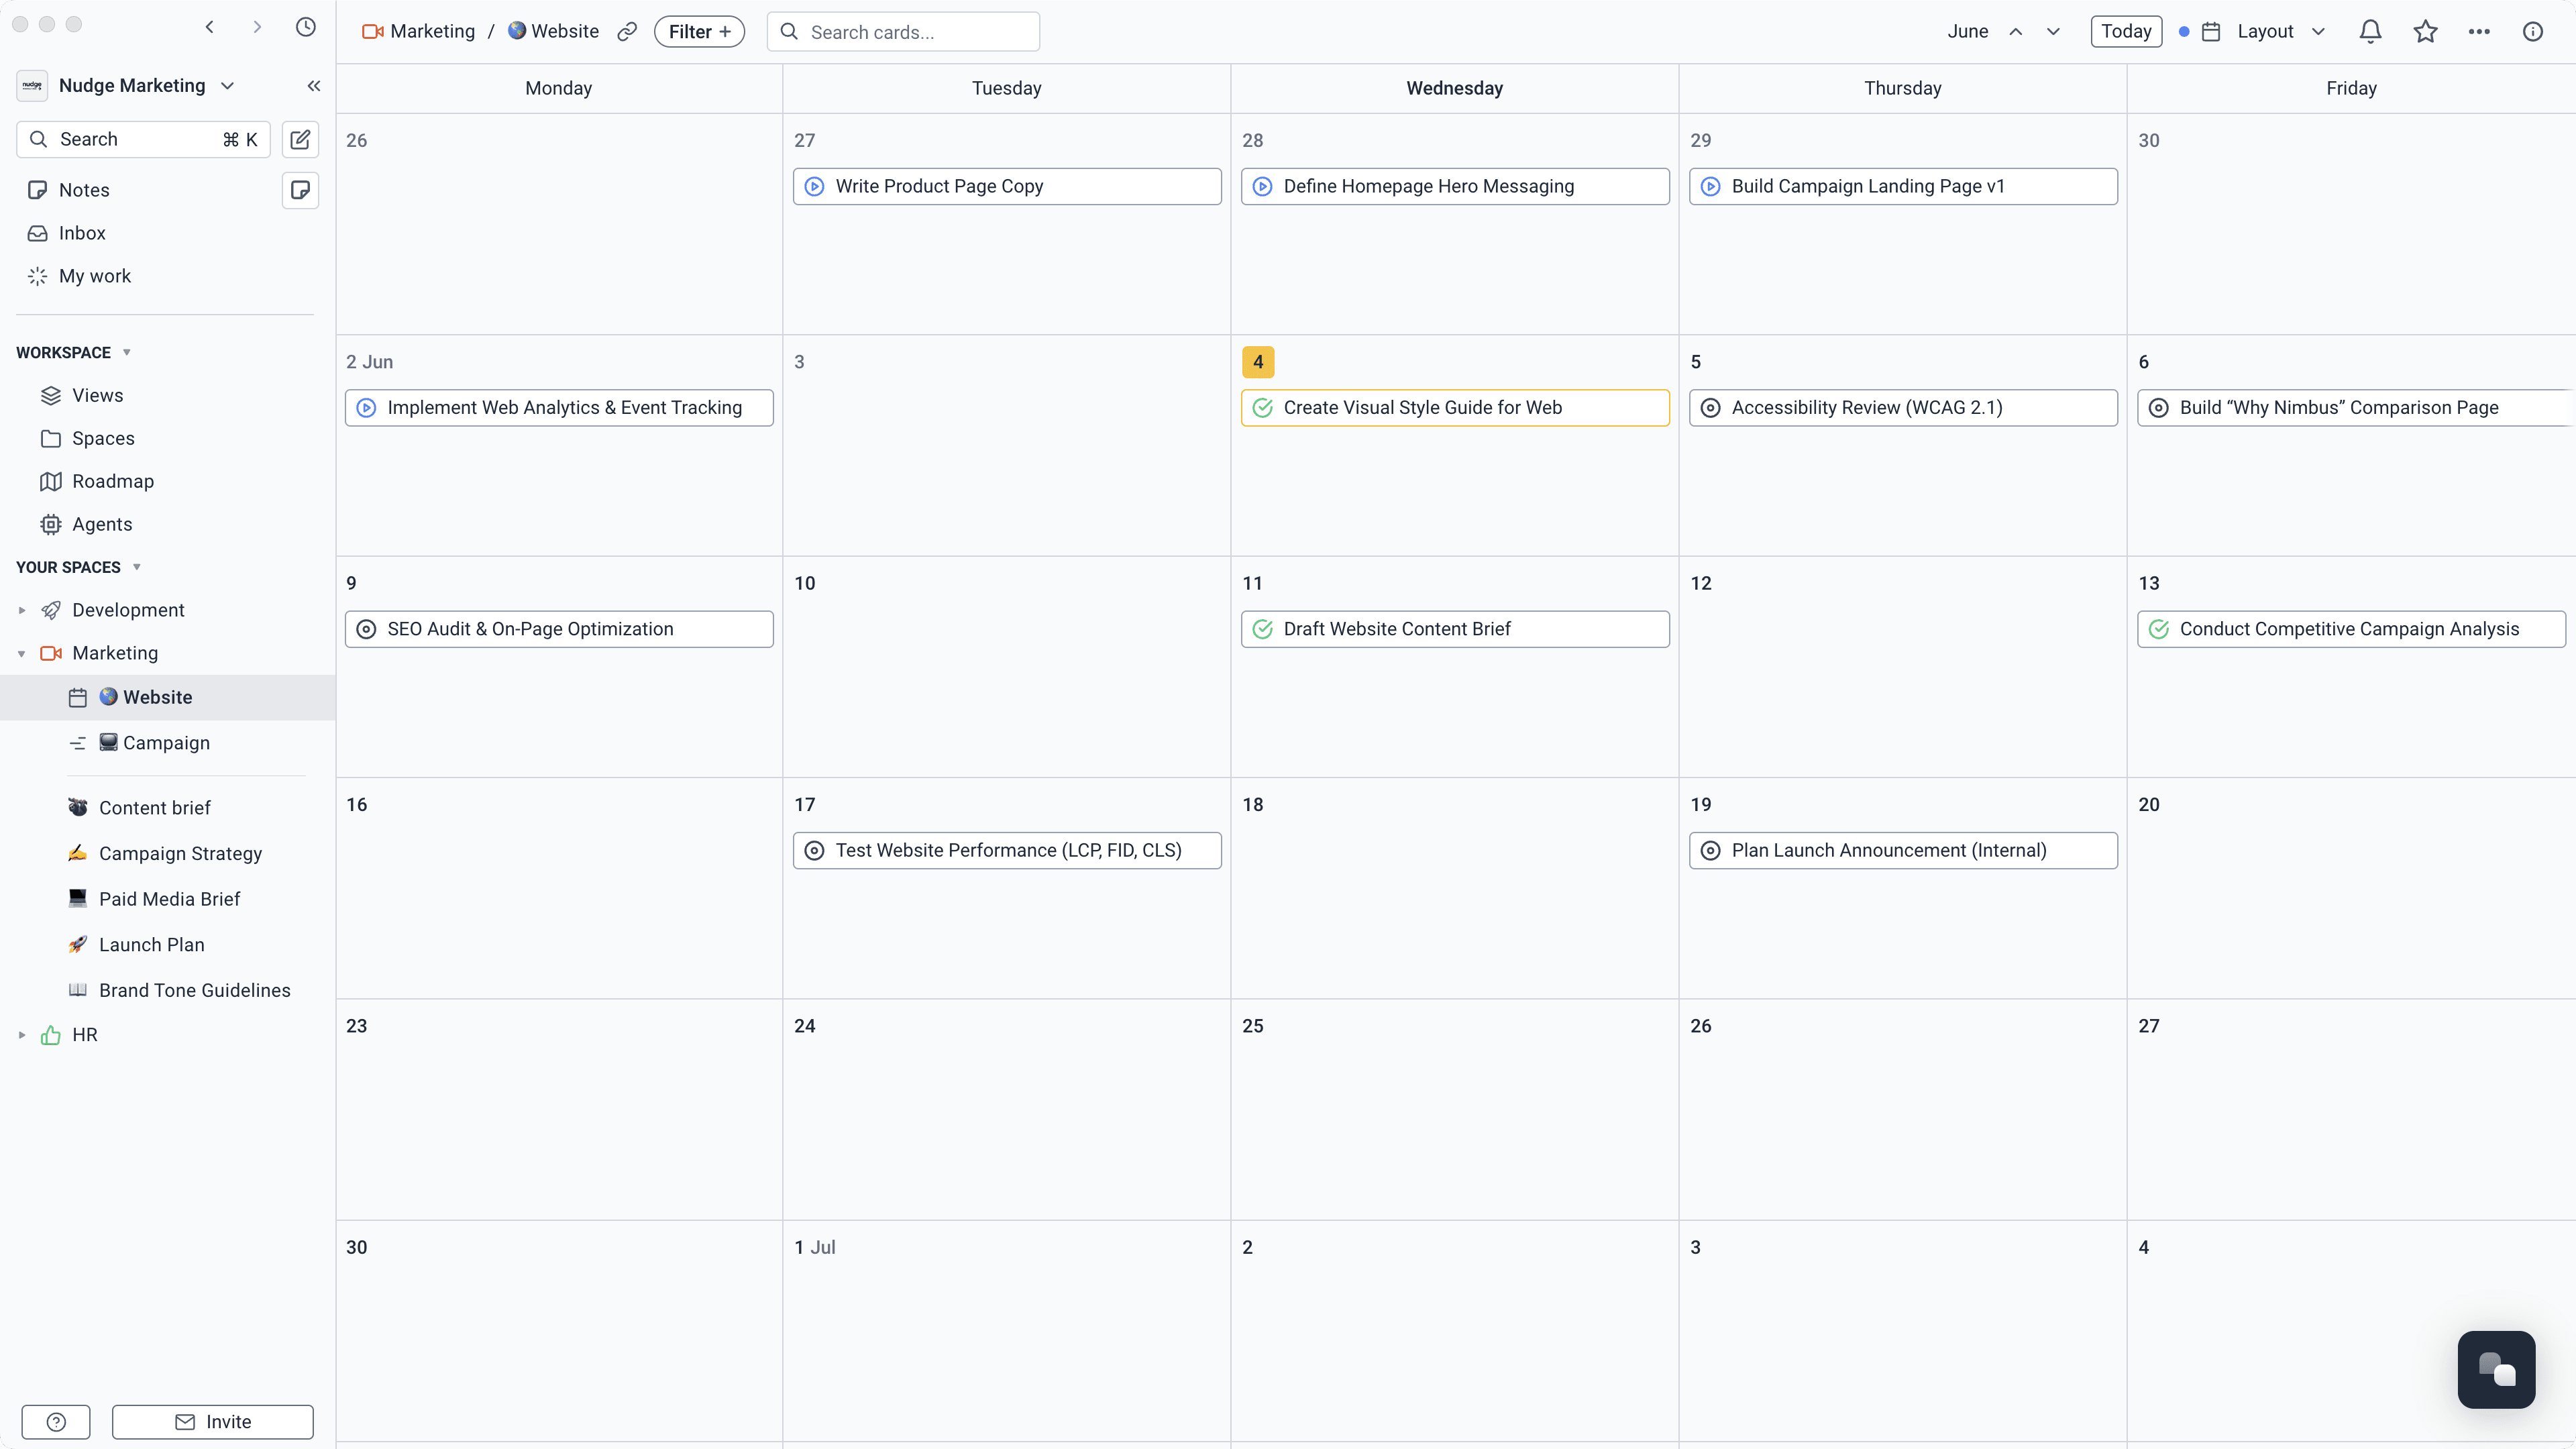Focus the sidebar Search box

point(143,139)
